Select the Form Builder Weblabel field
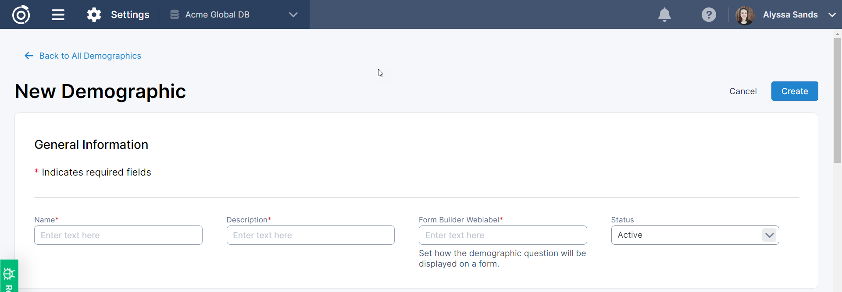Image resolution: width=842 pixels, height=292 pixels. pyautogui.click(x=503, y=235)
